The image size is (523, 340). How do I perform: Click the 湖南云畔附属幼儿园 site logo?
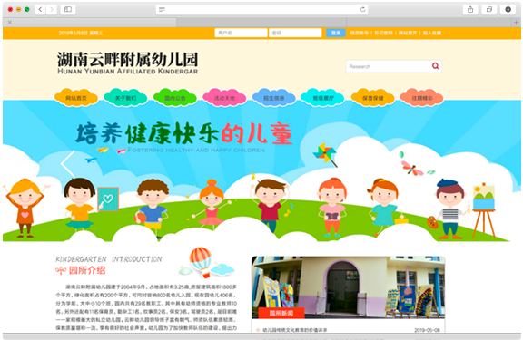(127, 63)
